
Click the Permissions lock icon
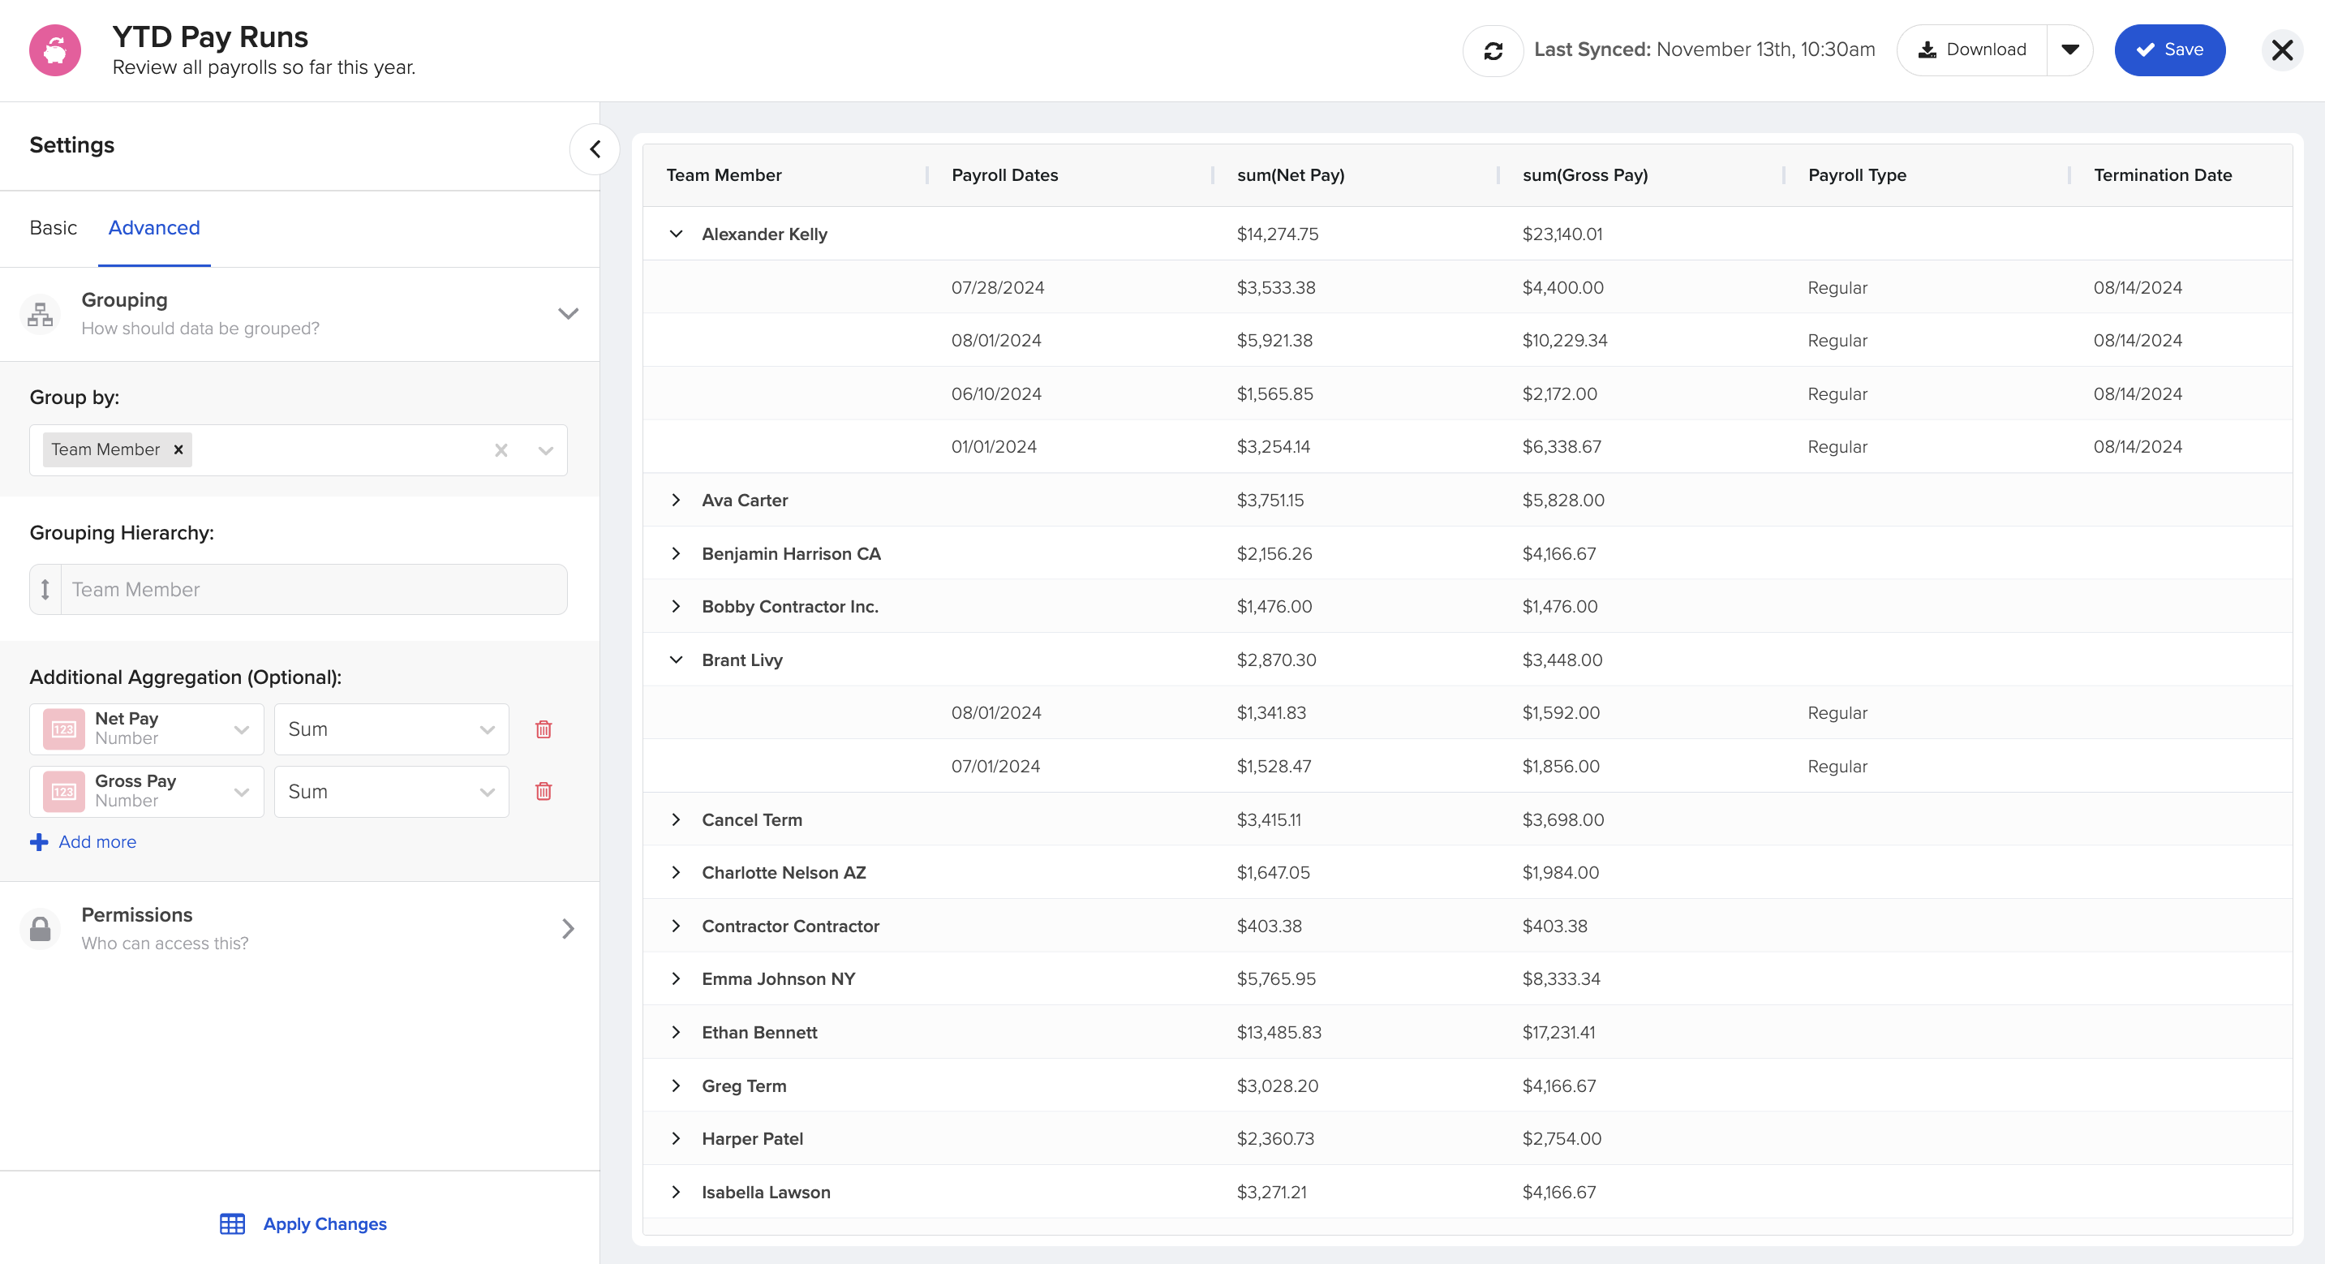click(40, 928)
